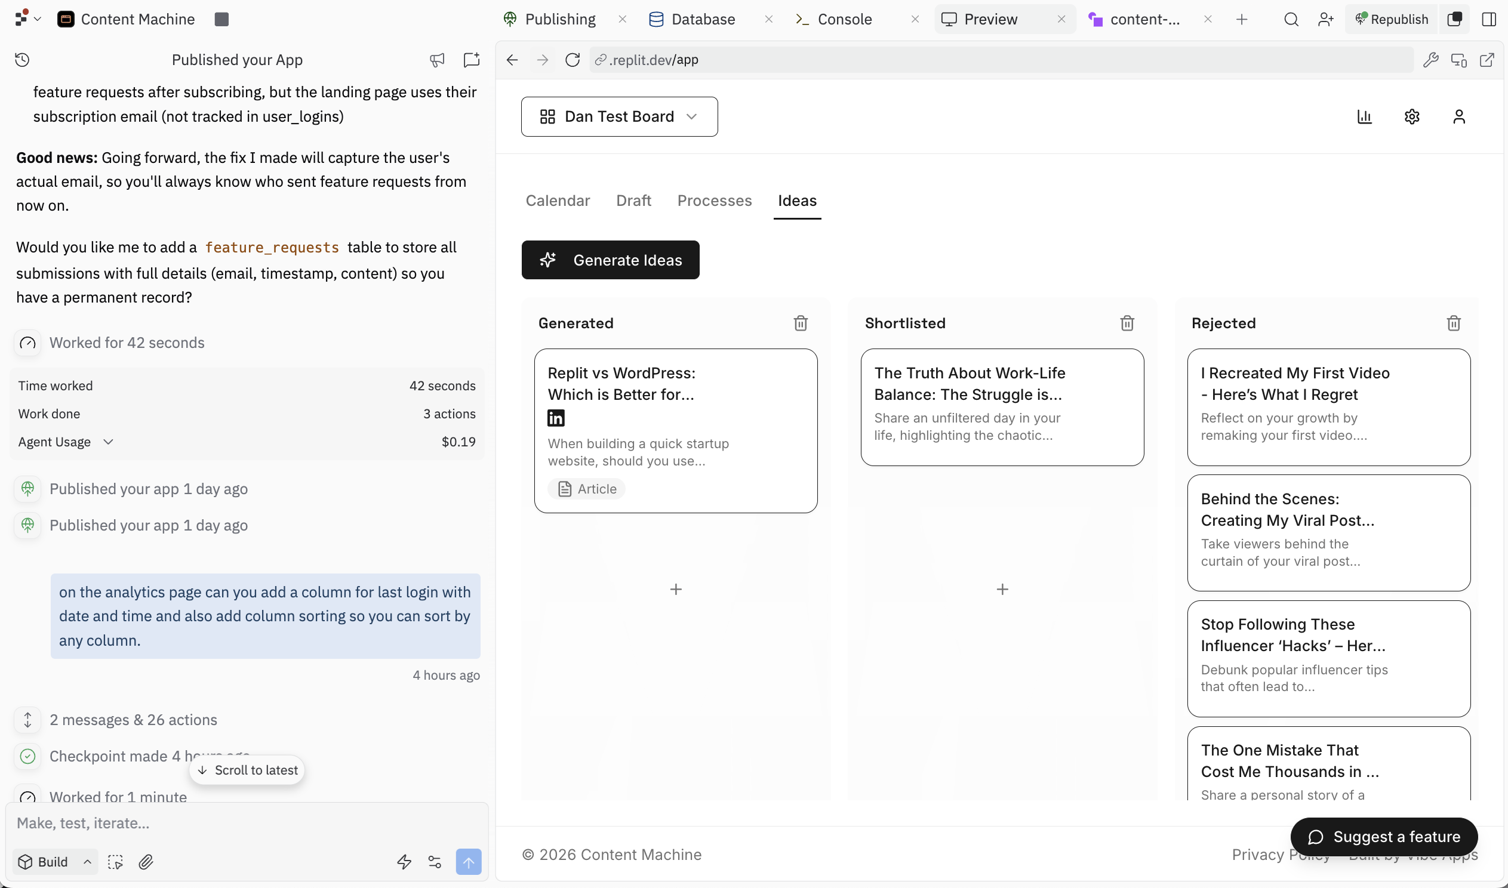Open the Build mode selector
This screenshot has width=1508, height=888.
pos(54,862)
